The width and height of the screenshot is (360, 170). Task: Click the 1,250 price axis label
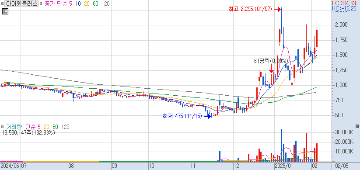[x=341, y=70]
